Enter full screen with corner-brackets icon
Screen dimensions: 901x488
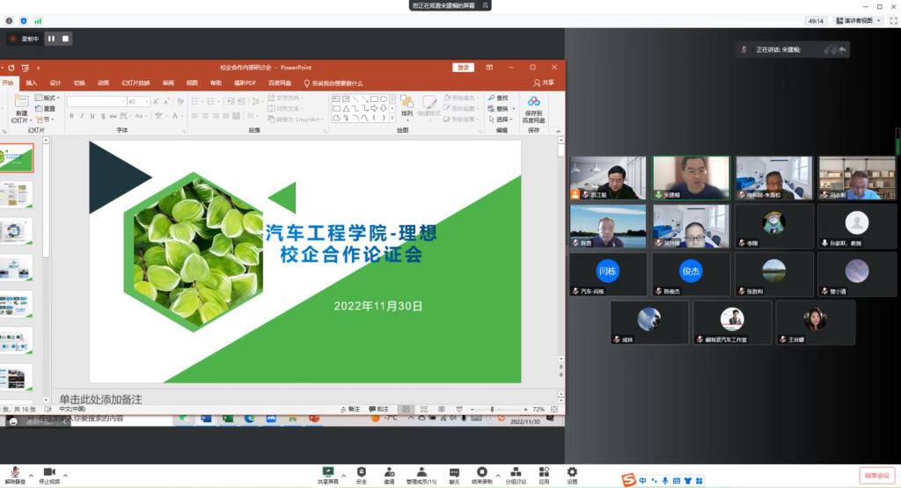[x=894, y=21]
